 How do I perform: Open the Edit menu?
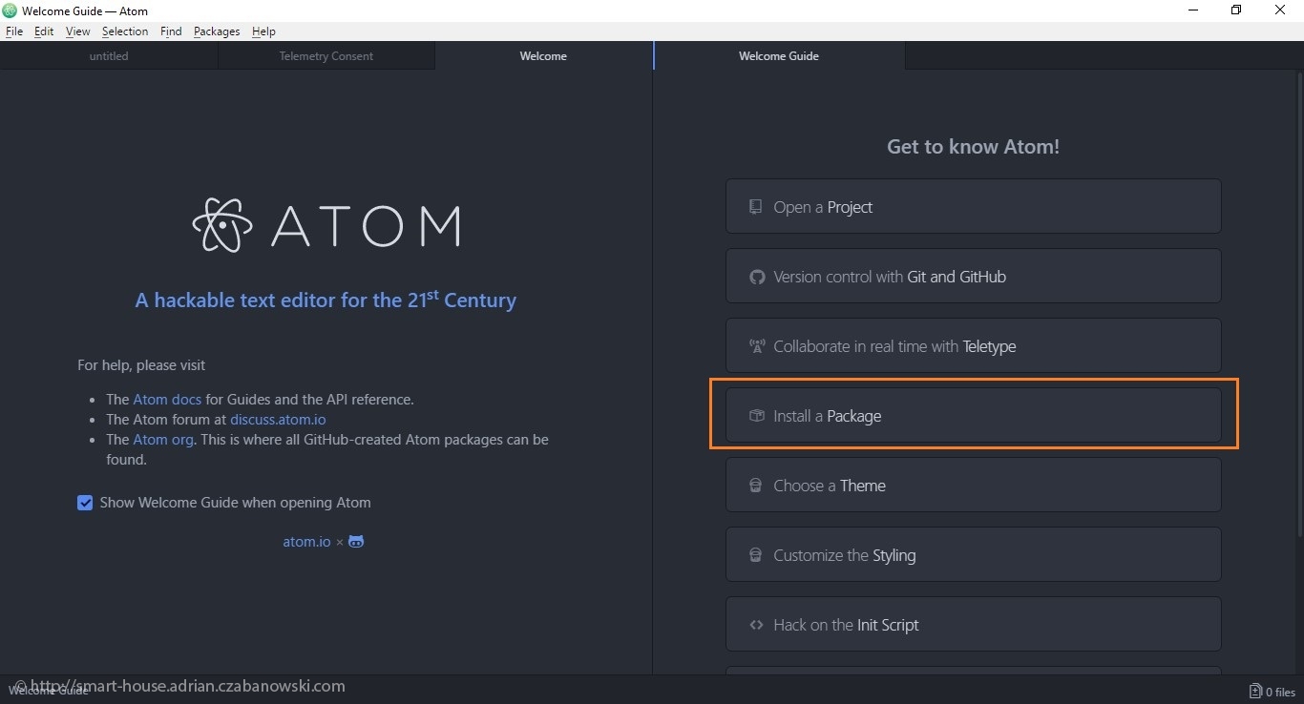click(44, 31)
